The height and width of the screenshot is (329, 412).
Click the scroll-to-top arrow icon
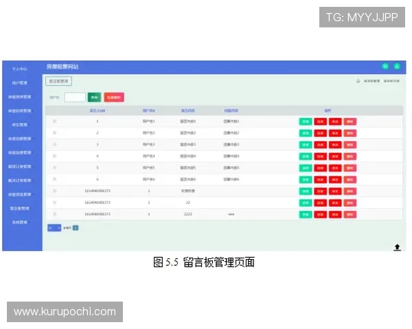(x=397, y=247)
